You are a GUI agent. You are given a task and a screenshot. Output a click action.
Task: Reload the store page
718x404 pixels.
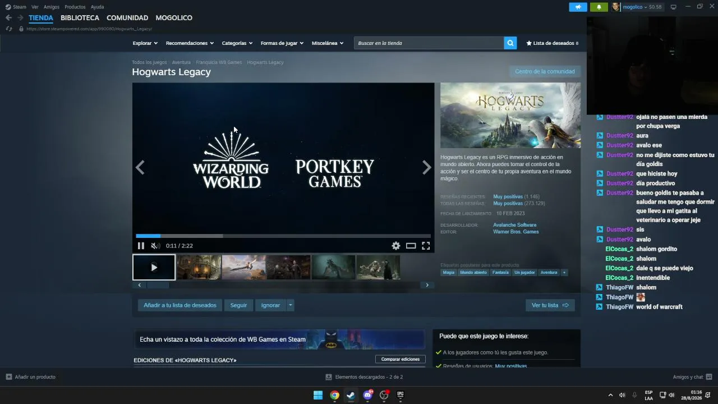coord(8,29)
